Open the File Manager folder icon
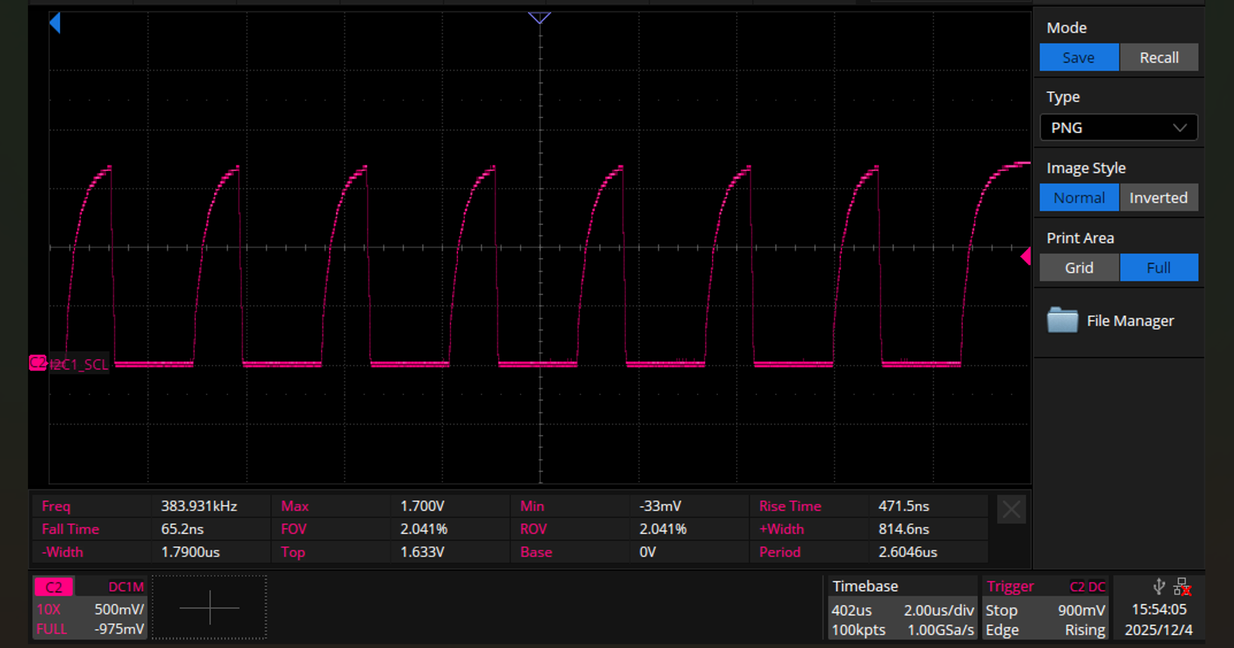 click(x=1062, y=321)
